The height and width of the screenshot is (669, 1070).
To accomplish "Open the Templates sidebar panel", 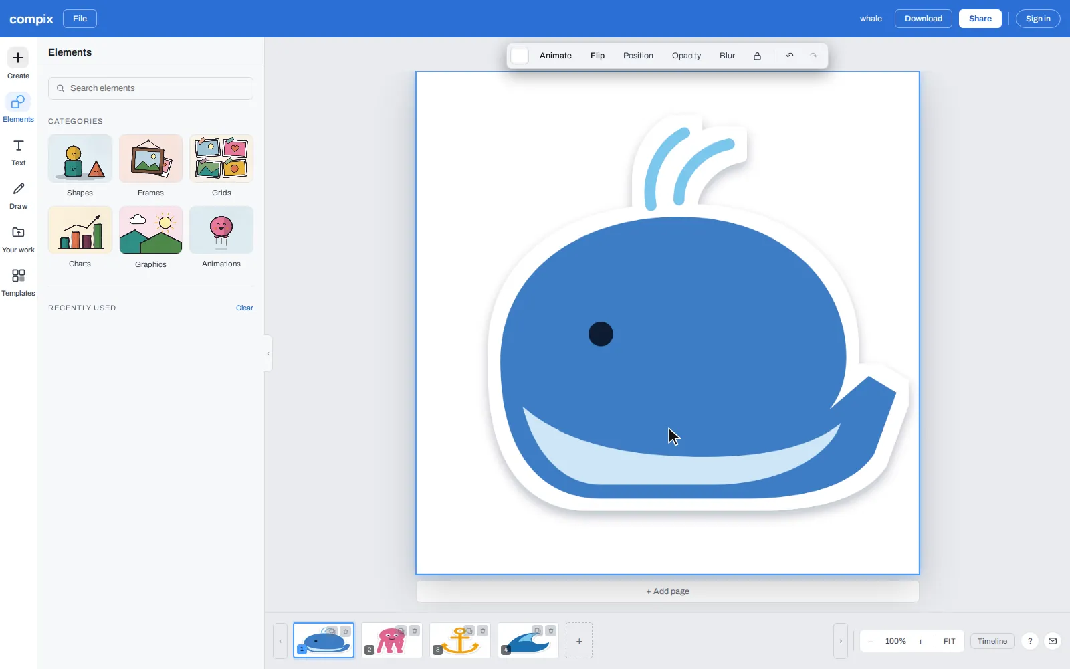I will (18, 283).
